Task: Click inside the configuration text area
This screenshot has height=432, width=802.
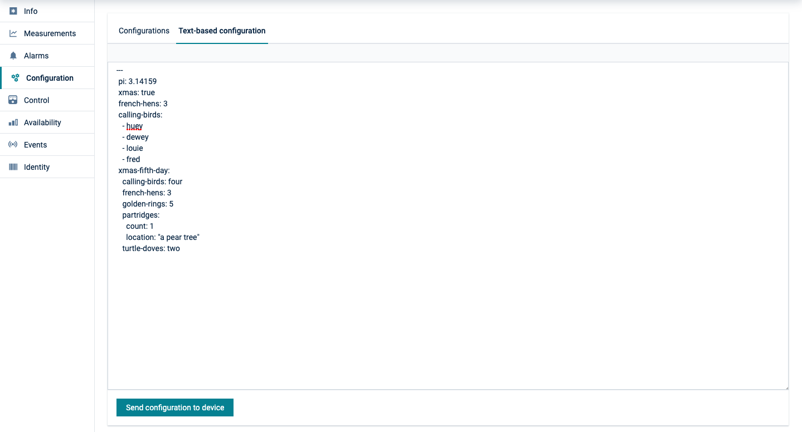Action: coord(448,225)
